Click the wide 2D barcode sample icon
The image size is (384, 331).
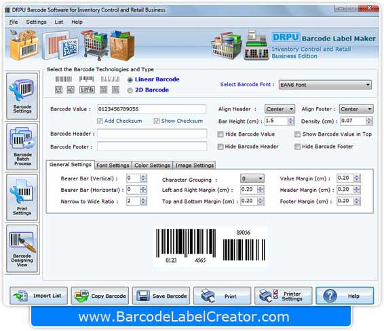87,90
